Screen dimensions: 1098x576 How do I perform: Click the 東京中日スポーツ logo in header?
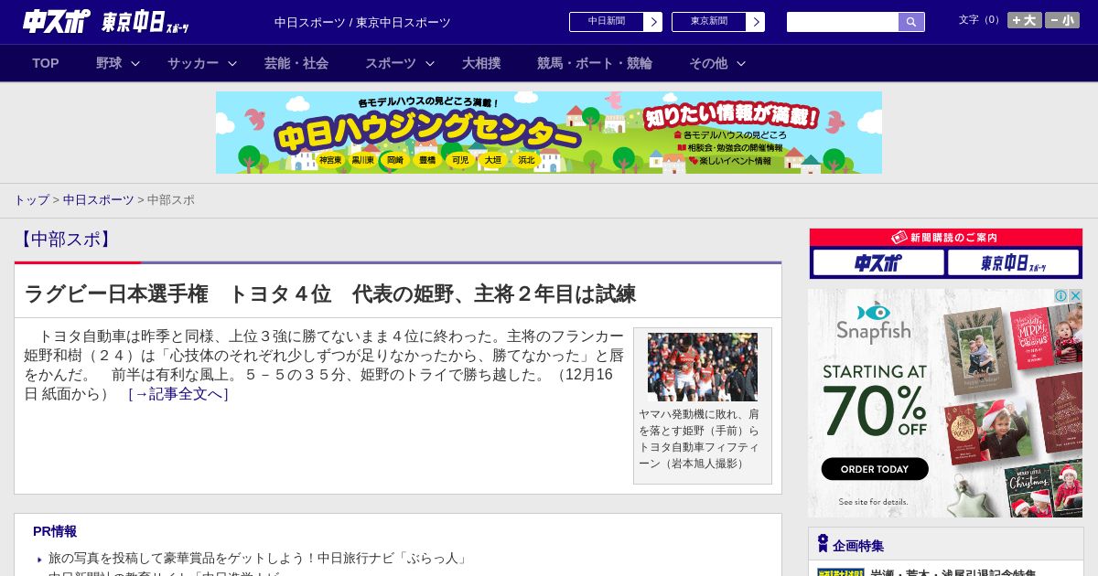pyautogui.click(x=145, y=22)
